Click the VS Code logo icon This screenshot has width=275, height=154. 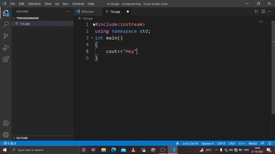pyautogui.click(x=4, y=3)
